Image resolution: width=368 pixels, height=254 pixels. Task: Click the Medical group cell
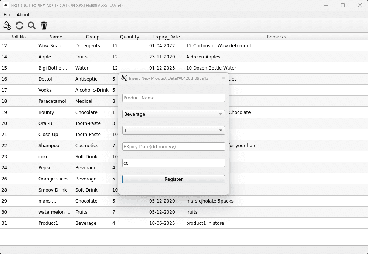pyautogui.click(x=92, y=101)
